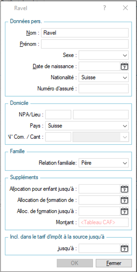Open calendar for Allocation de formation de

[124, 200]
